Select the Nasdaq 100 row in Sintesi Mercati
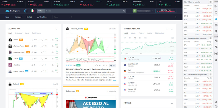This screenshot has height=108, width=218. pyautogui.click(x=149, y=90)
